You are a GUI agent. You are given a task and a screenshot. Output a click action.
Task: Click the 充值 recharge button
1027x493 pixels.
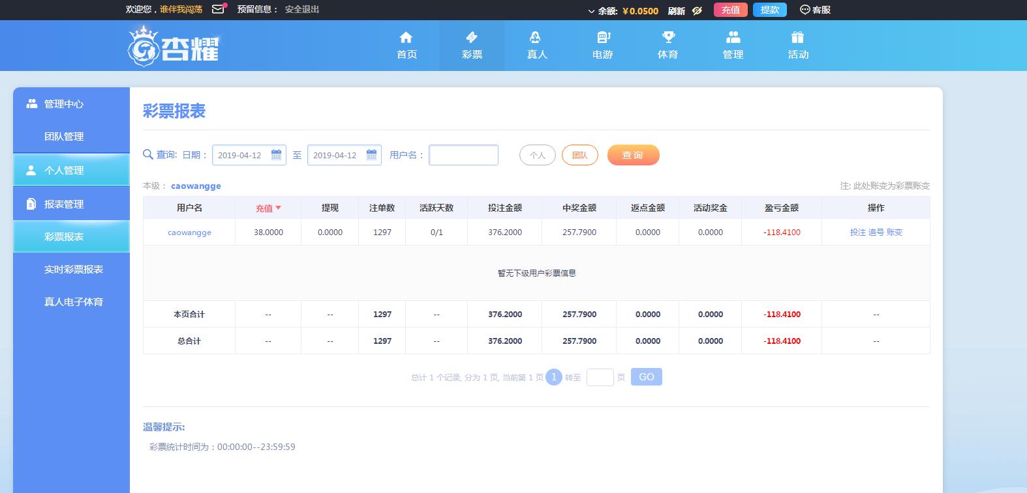coord(730,10)
